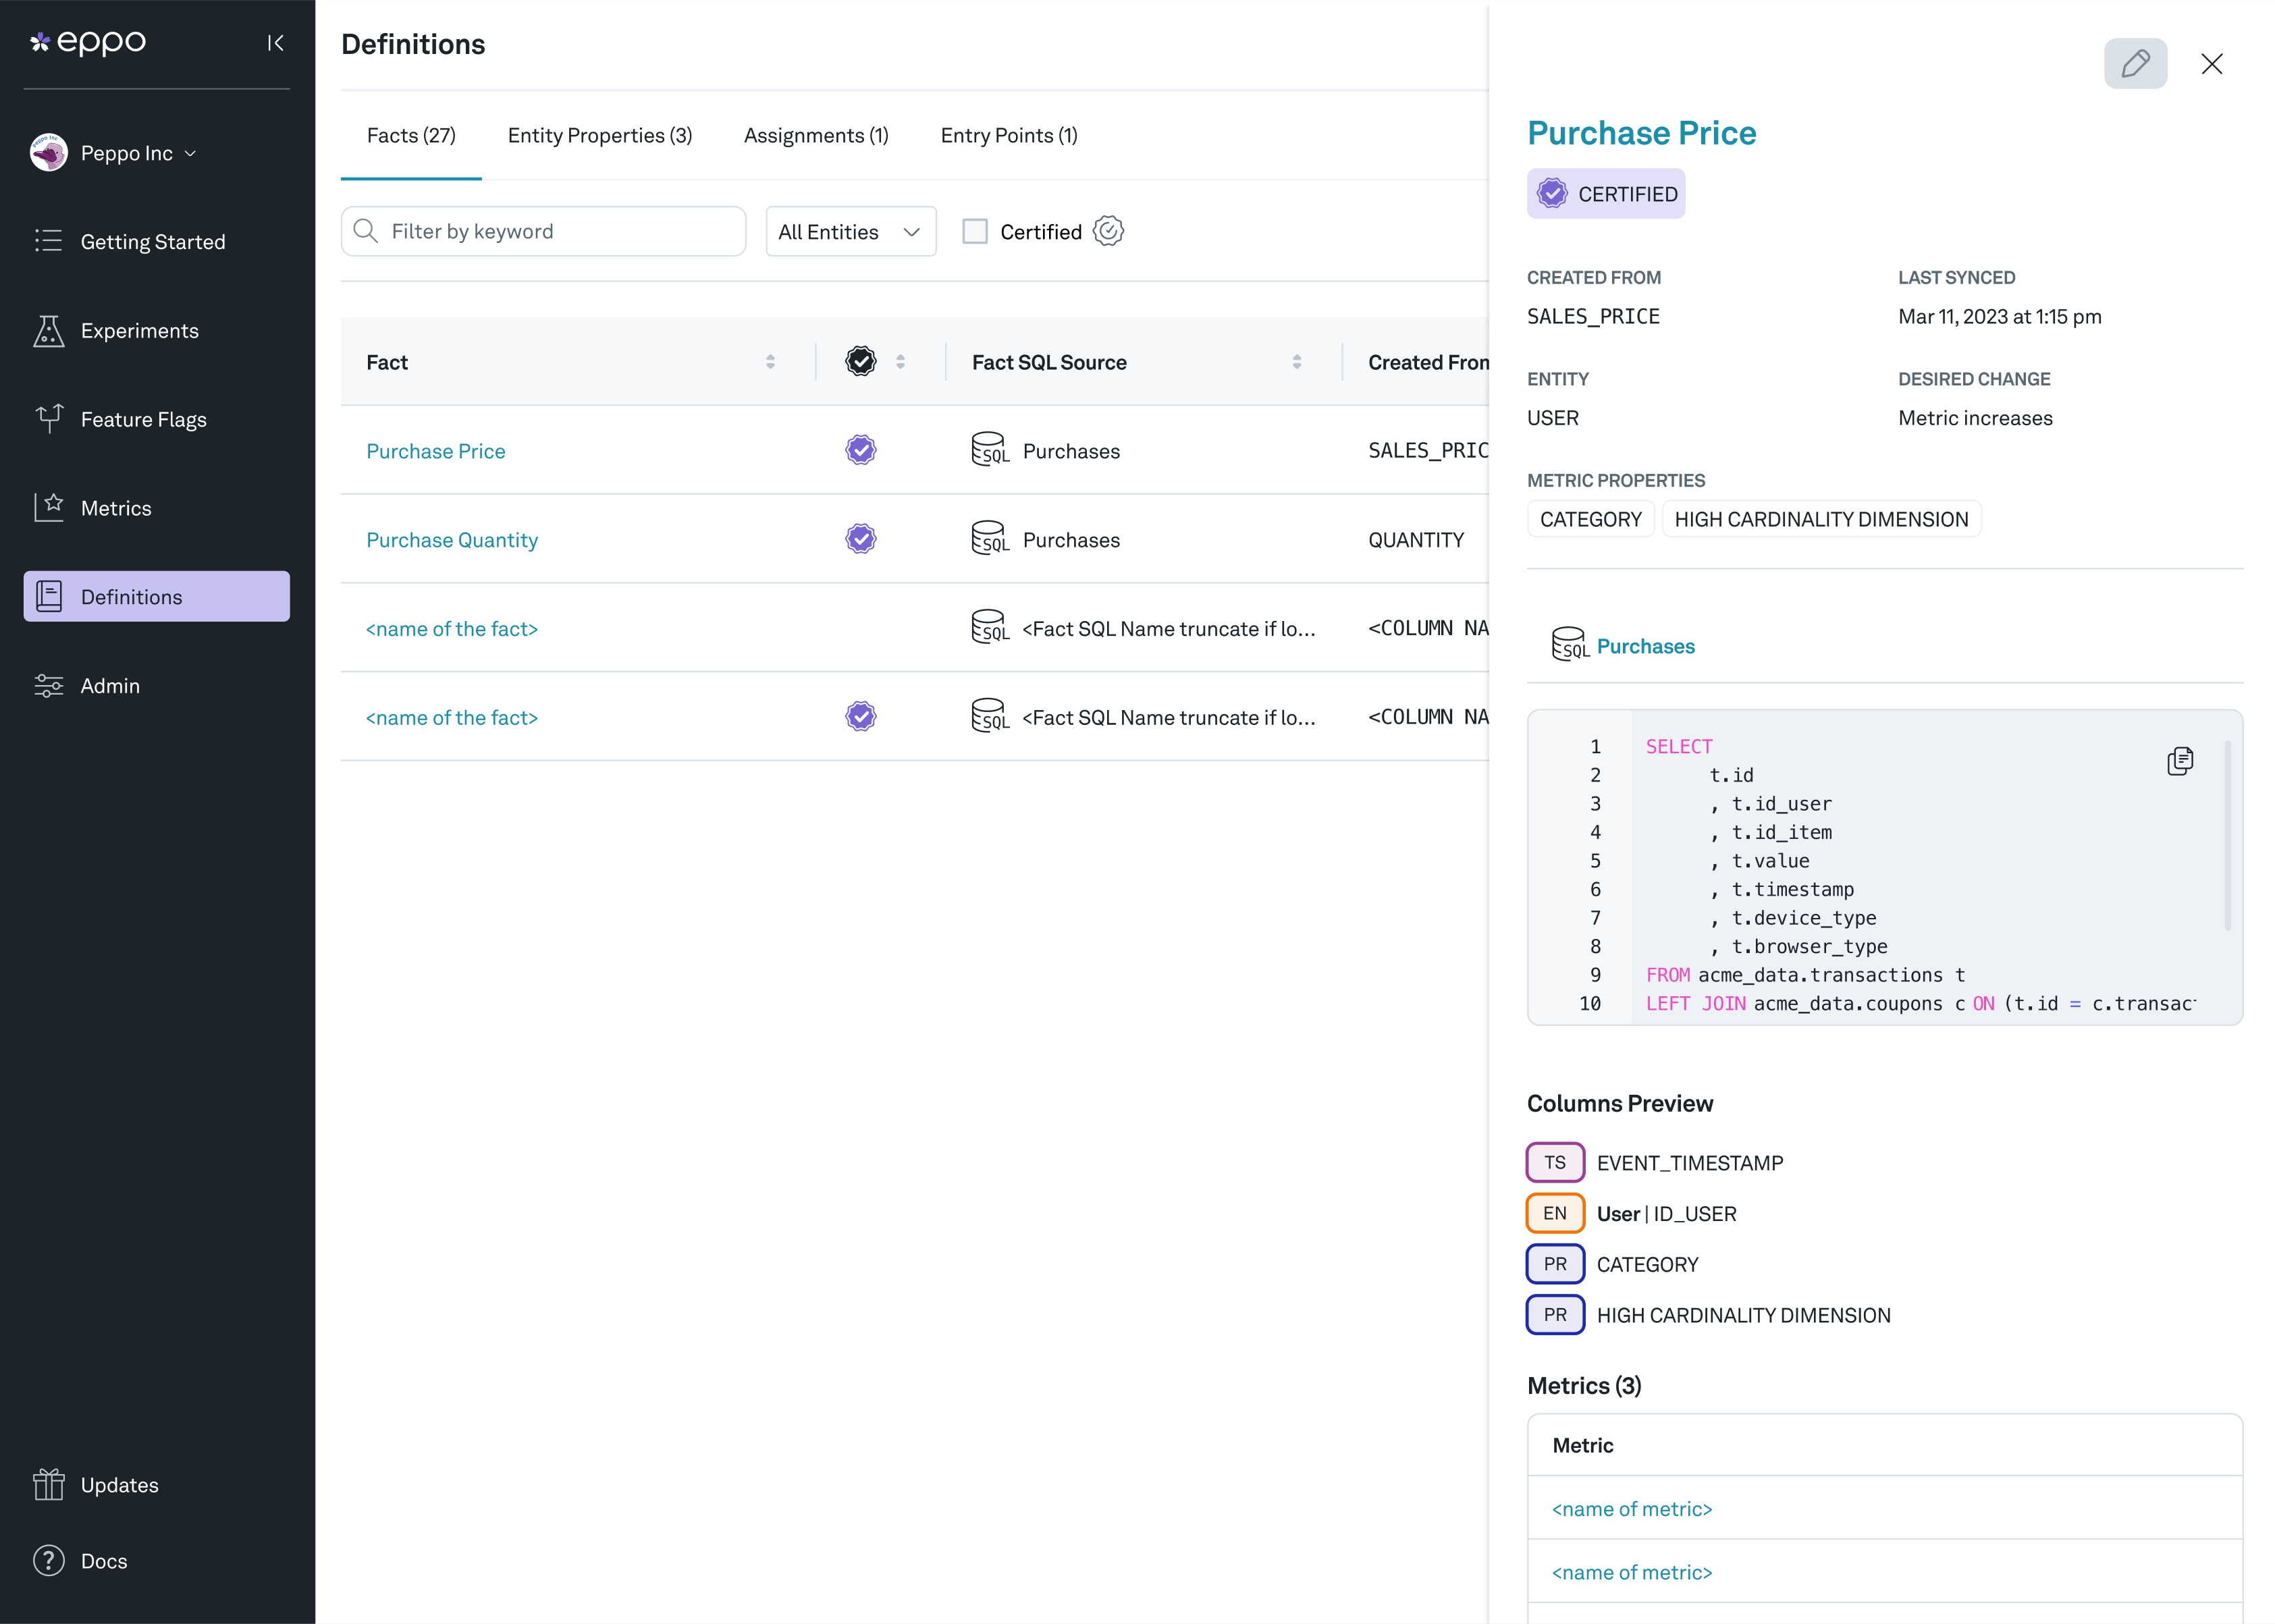The image size is (2275, 1624).
Task: Open the Purchase Quantity fact link
Action: coord(451,540)
